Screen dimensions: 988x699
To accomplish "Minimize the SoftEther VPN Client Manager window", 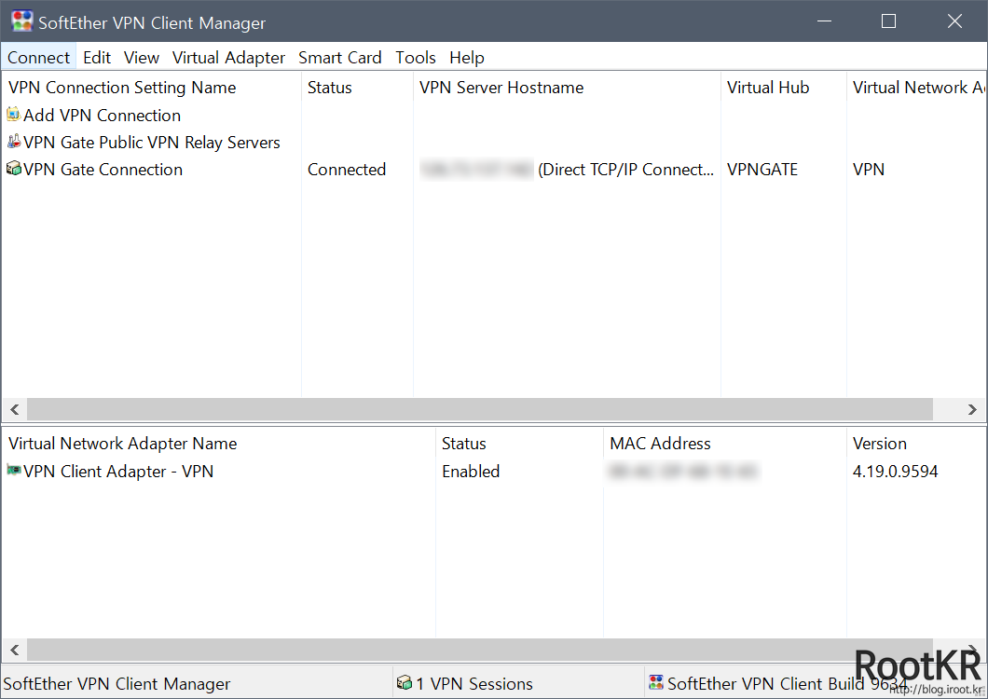I will [x=824, y=21].
